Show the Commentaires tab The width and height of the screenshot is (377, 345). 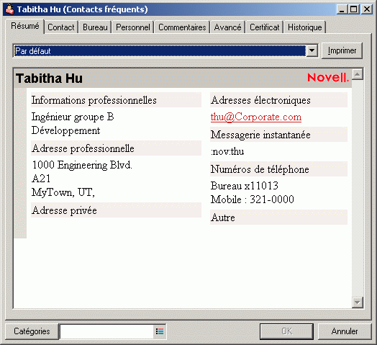[x=182, y=27]
